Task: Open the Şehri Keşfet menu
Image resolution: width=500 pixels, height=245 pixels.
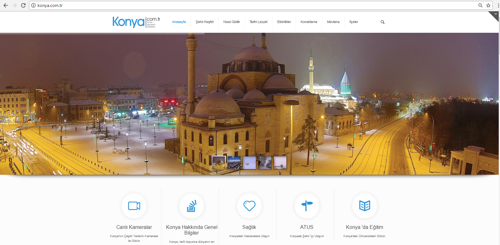Action: tap(204, 22)
